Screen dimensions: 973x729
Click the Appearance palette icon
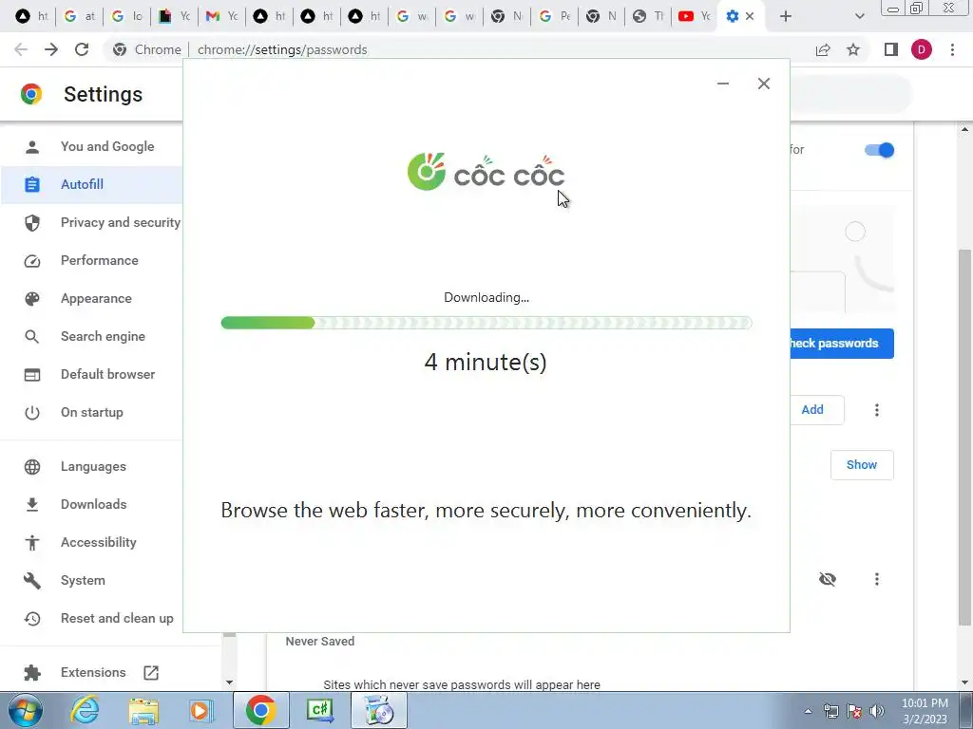32,299
